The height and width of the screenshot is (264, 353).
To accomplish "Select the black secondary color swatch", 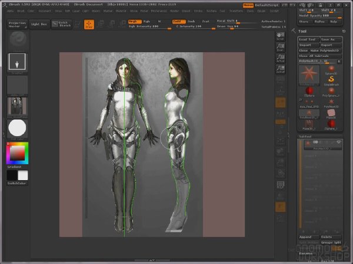I will click(x=12, y=175).
